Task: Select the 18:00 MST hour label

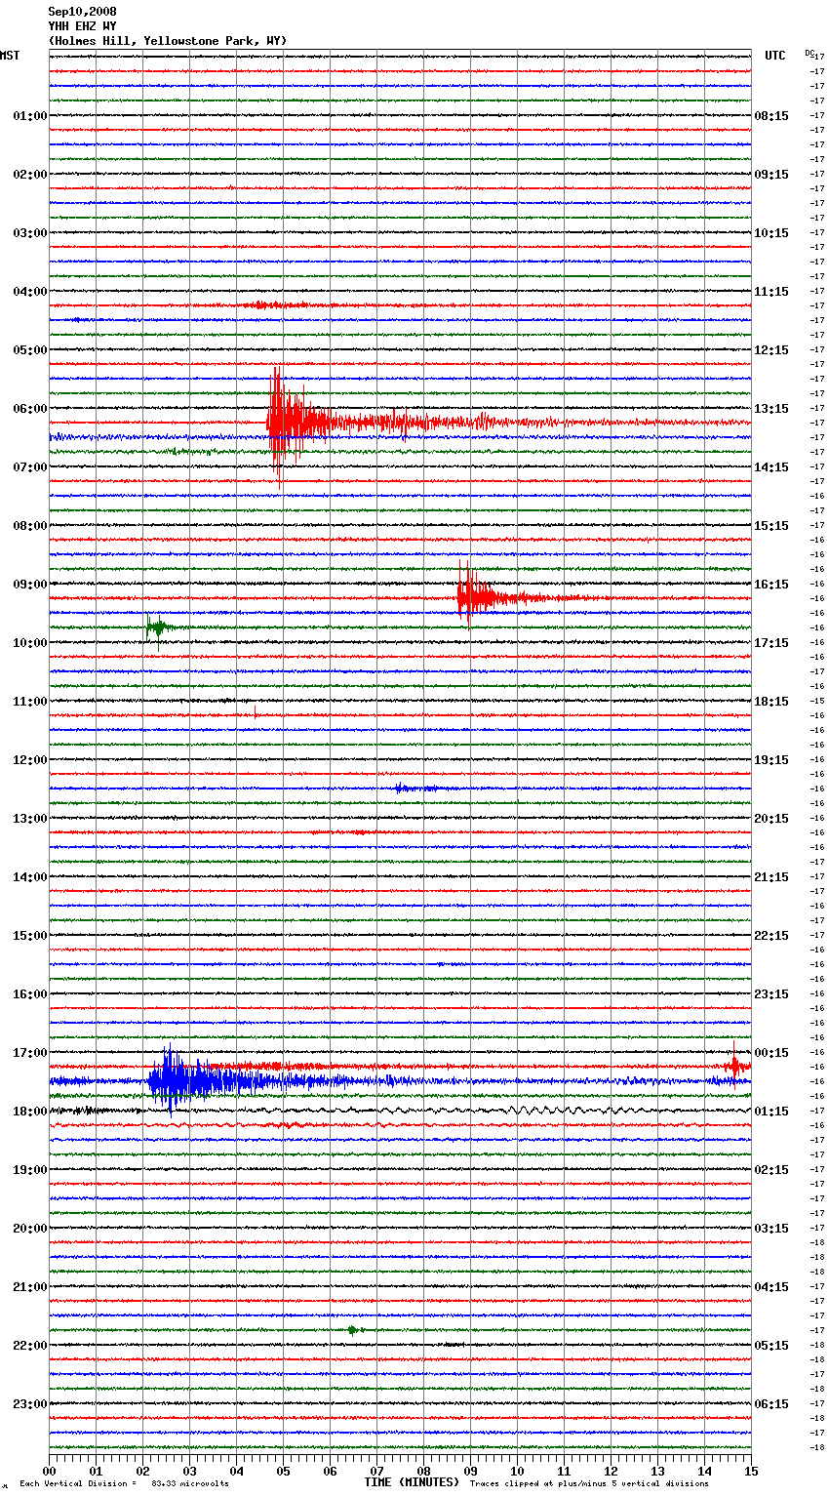Action: (x=29, y=1112)
